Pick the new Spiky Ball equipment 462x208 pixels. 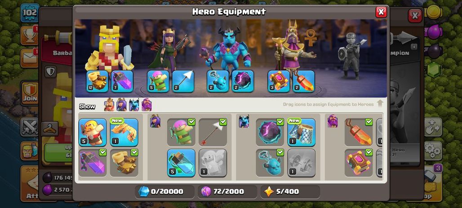point(124,132)
